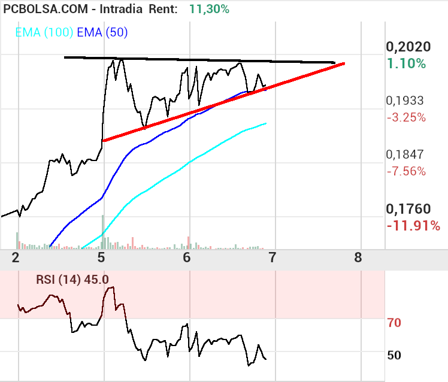The width and height of the screenshot is (448, 382).
Task: Select day 7 on the time axis
Action: click(273, 257)
